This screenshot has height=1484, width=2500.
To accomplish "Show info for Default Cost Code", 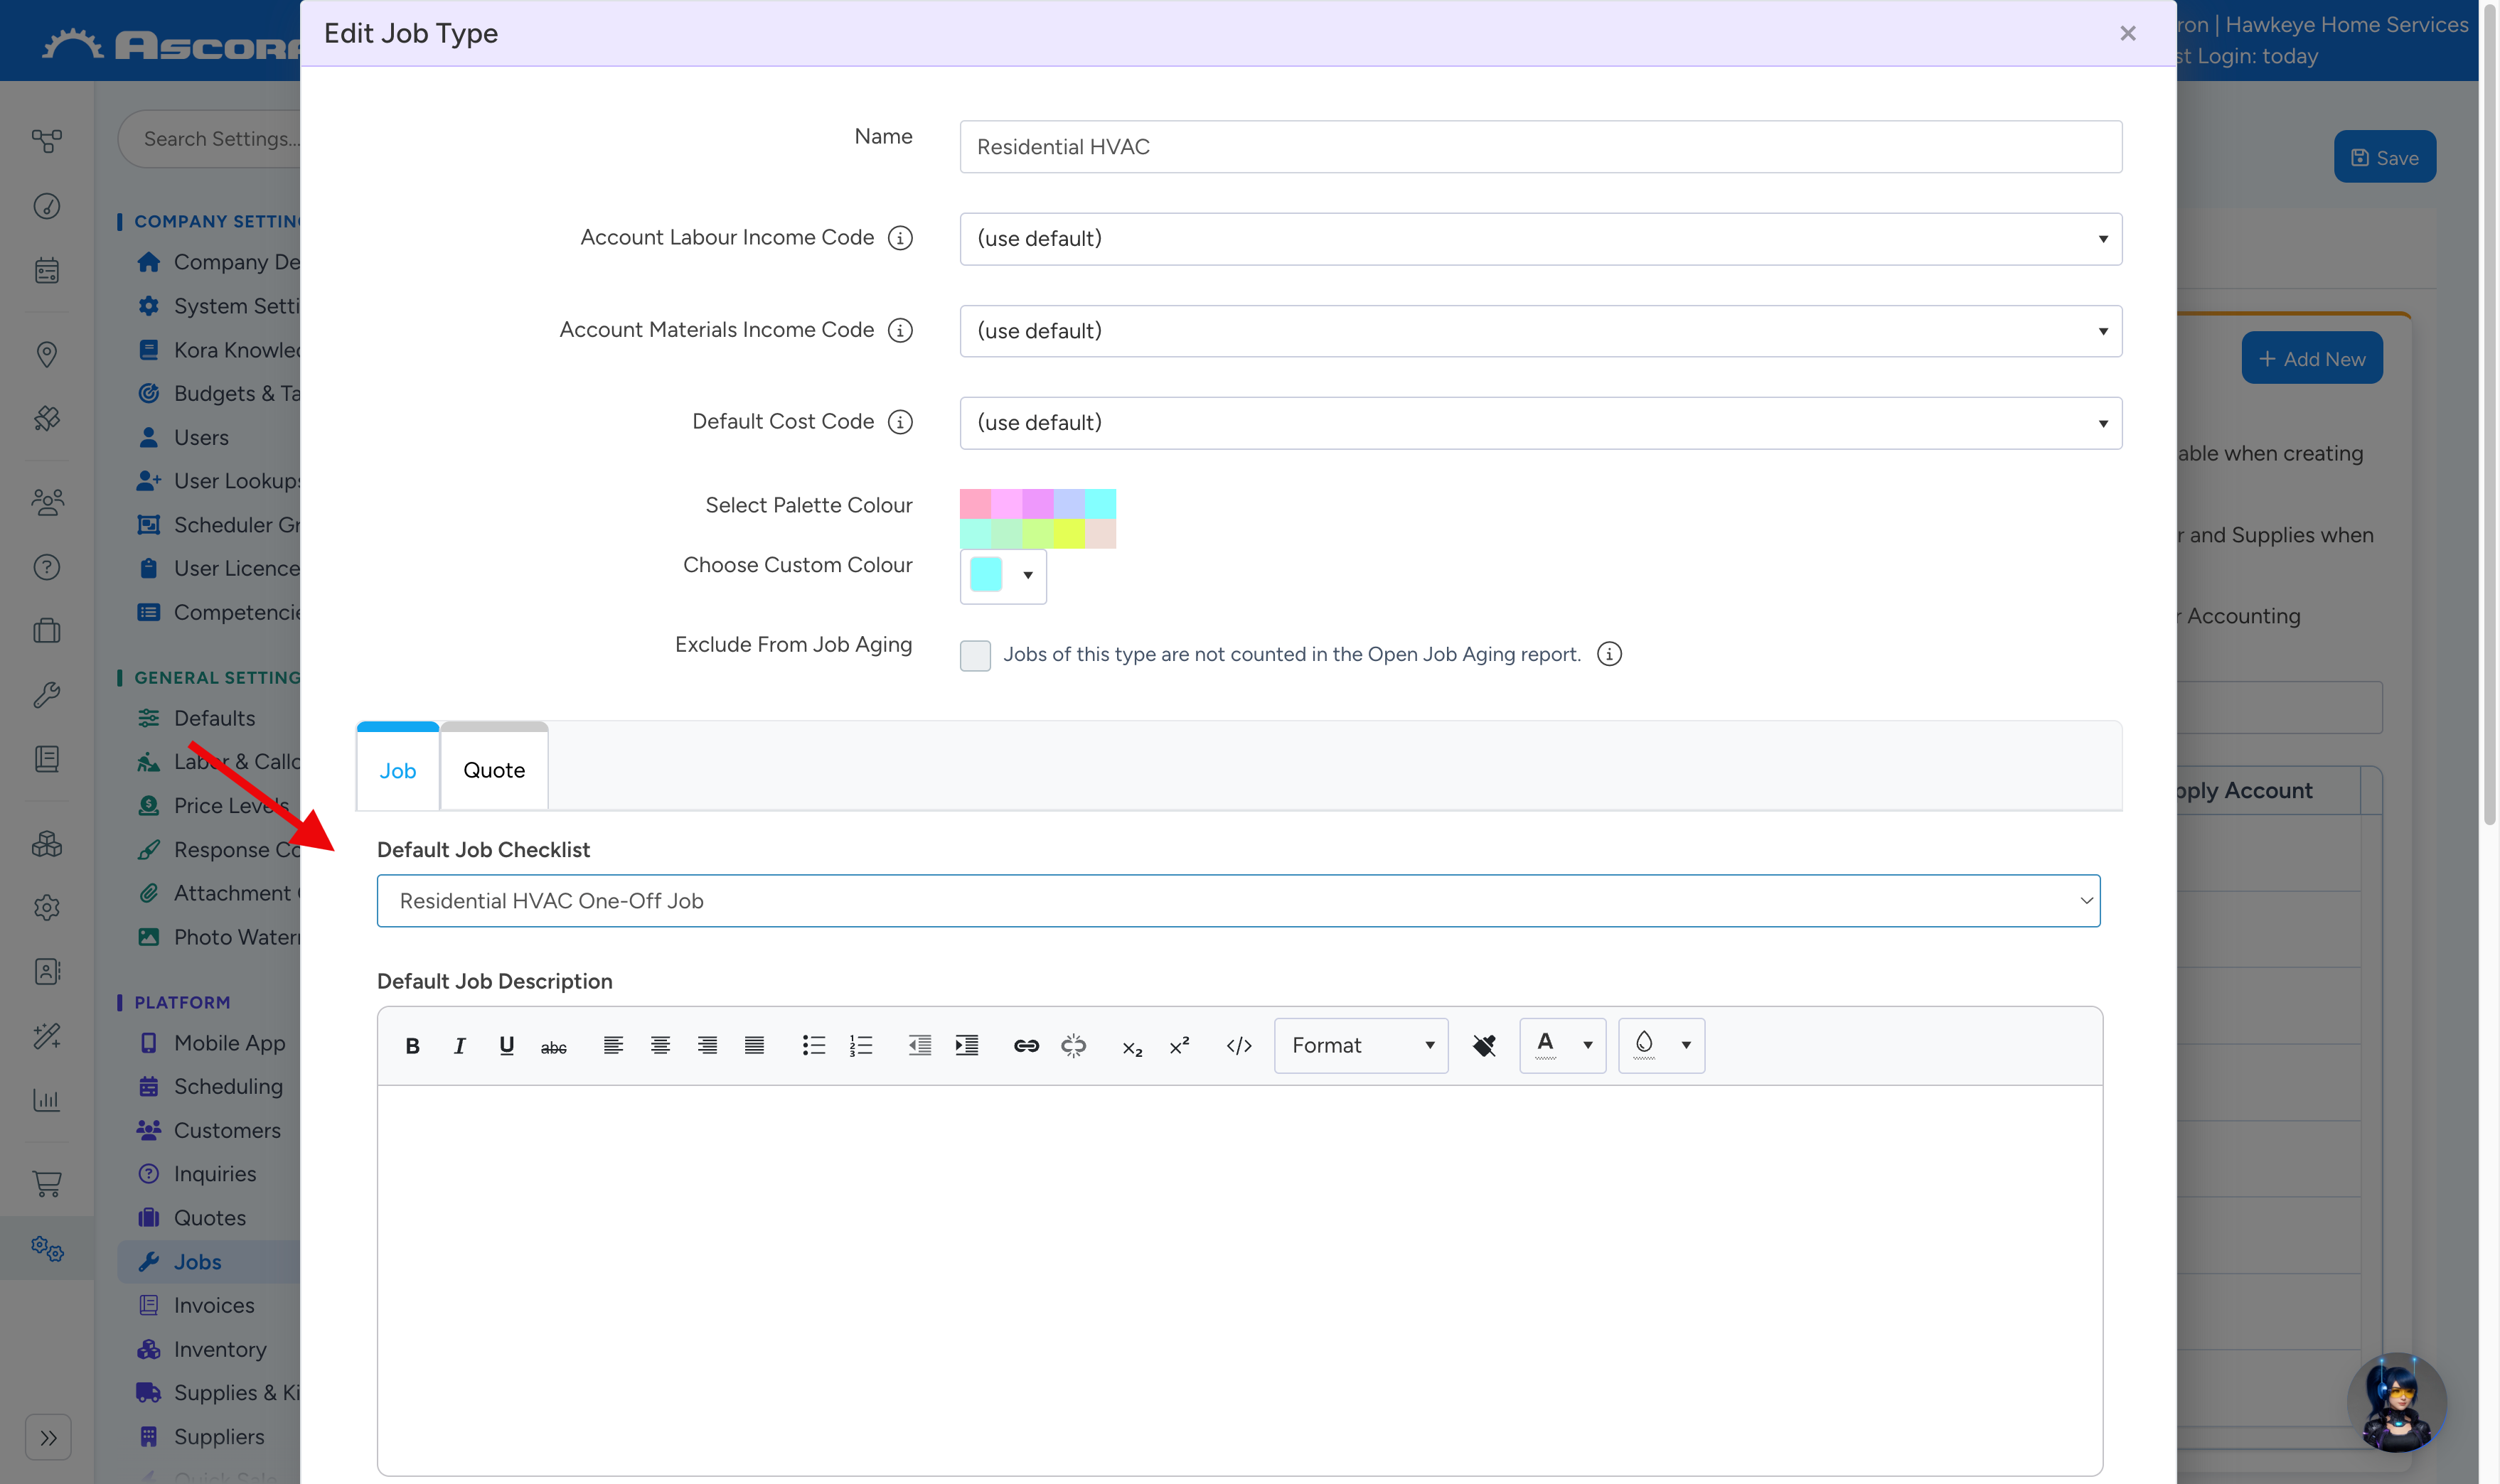I will 900,422.
